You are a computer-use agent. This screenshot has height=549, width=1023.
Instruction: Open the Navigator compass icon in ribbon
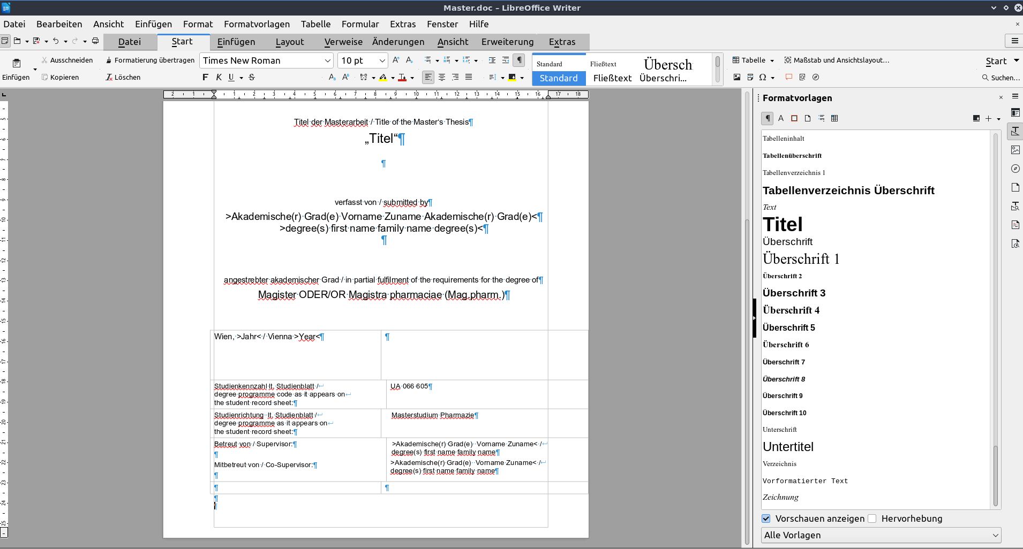pyautogui.click(x=816, y=78)
